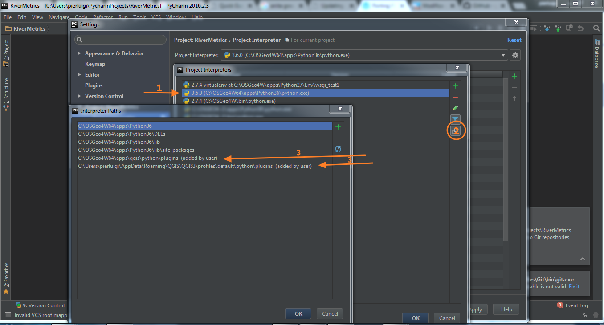This screenshot has height=325, width=604.
Task: Select path apps\qgis\python\plugins
Action: (x=205, y=158)
